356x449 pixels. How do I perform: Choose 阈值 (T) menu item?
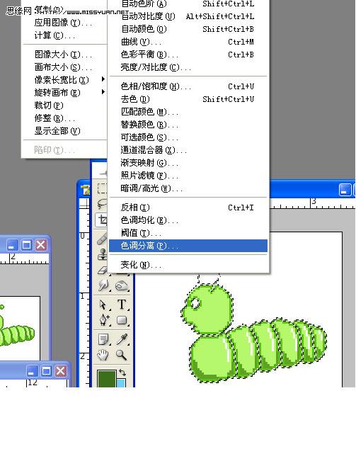188,233
